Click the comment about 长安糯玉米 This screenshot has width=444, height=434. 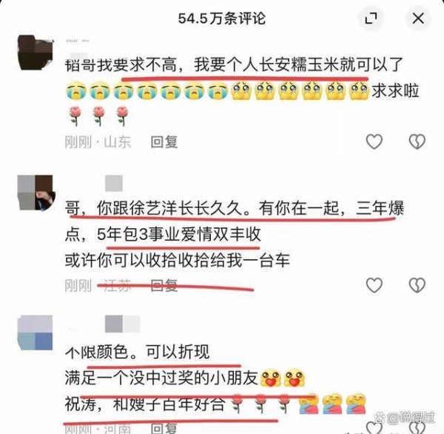coord(242,90)
